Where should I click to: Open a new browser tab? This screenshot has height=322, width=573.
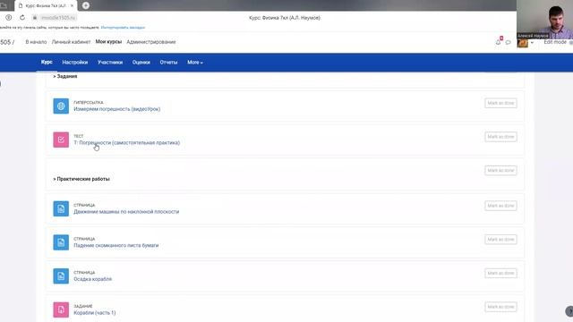(x=86, y=5)
